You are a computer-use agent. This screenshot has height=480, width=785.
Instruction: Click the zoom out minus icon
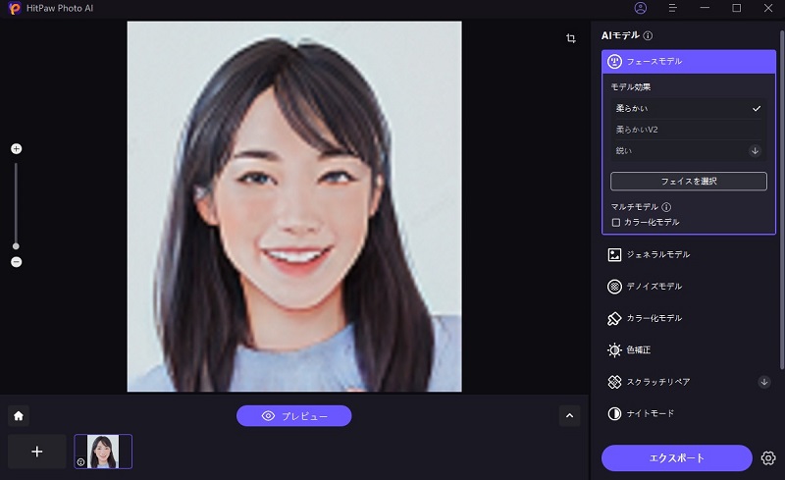click(16, 262)
